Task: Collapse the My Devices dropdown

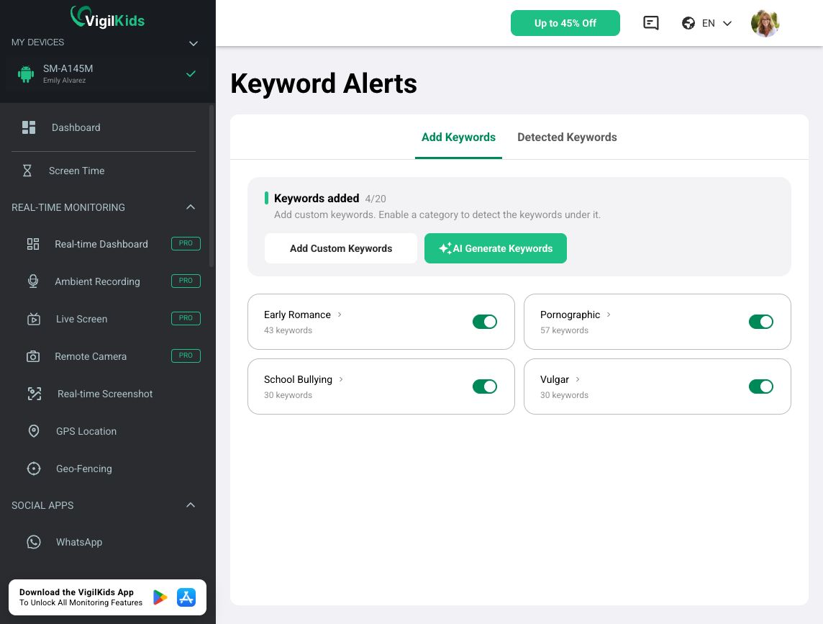Action: point(193,44)
